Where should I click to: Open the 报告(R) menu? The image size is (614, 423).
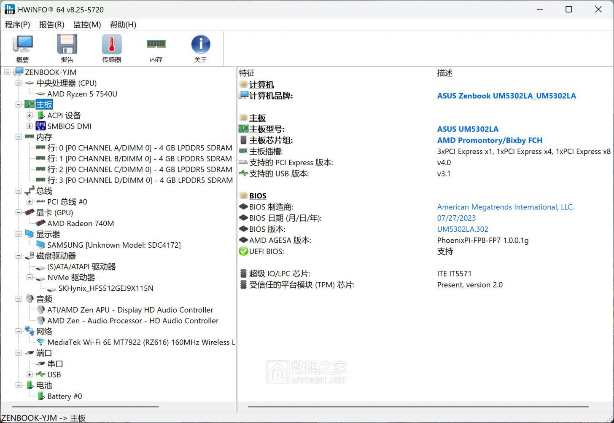pos(51,24)
